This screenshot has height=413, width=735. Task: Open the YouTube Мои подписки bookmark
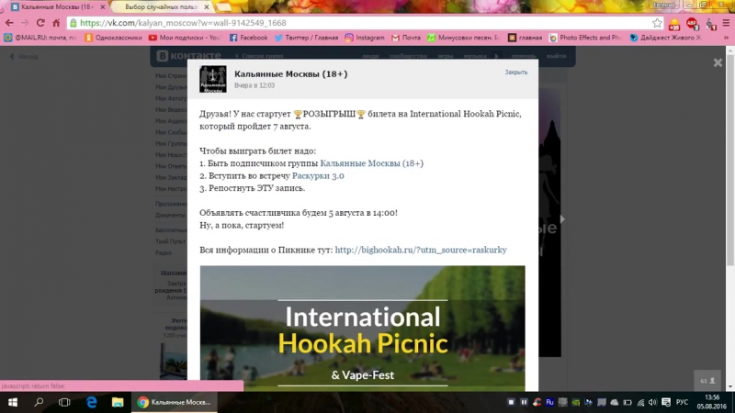[x=185, y=38]
